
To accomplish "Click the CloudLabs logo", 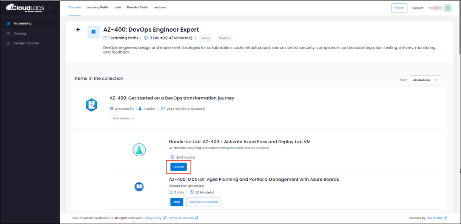I will click(x=25, y=8).
